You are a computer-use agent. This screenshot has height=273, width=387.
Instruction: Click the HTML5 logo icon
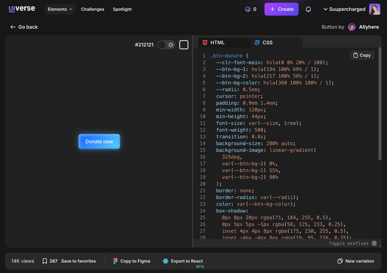click(x=205, y=42)
